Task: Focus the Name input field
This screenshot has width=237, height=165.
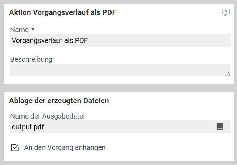Action: point(120,40)
